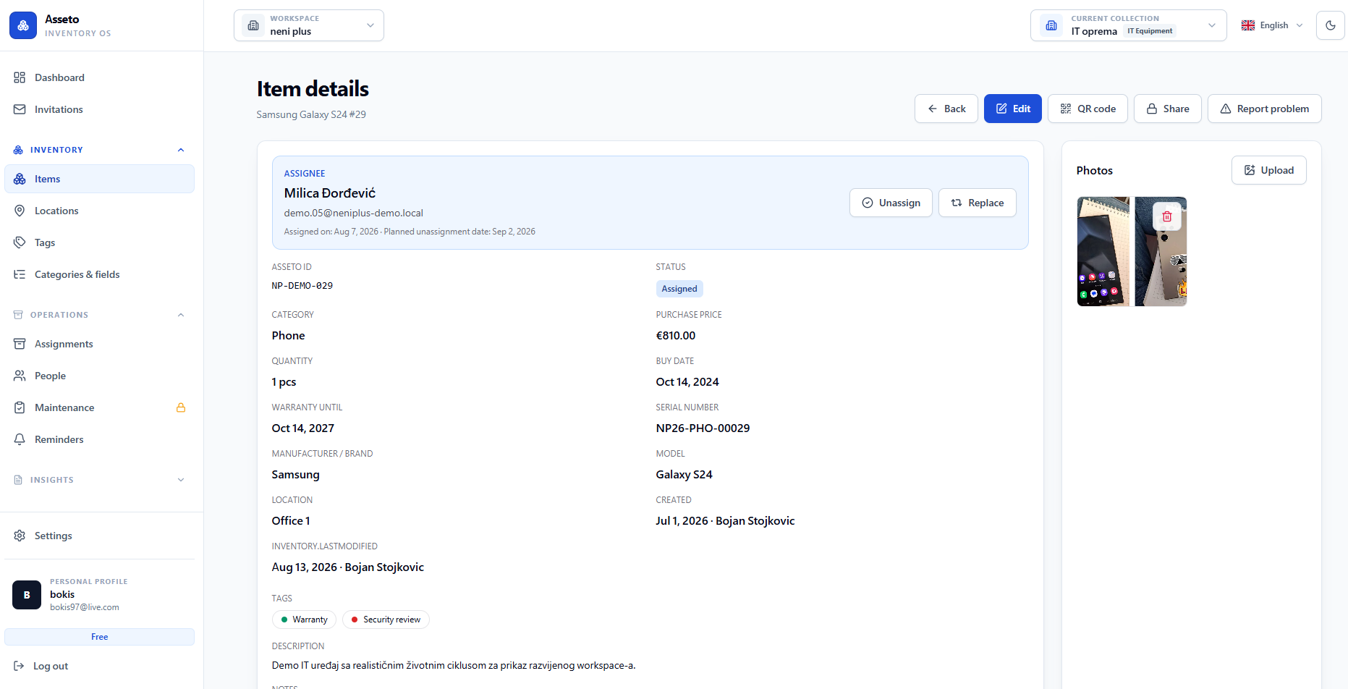
Task: Click the bokis profile avatar
Action: click(x=27, y=595)
